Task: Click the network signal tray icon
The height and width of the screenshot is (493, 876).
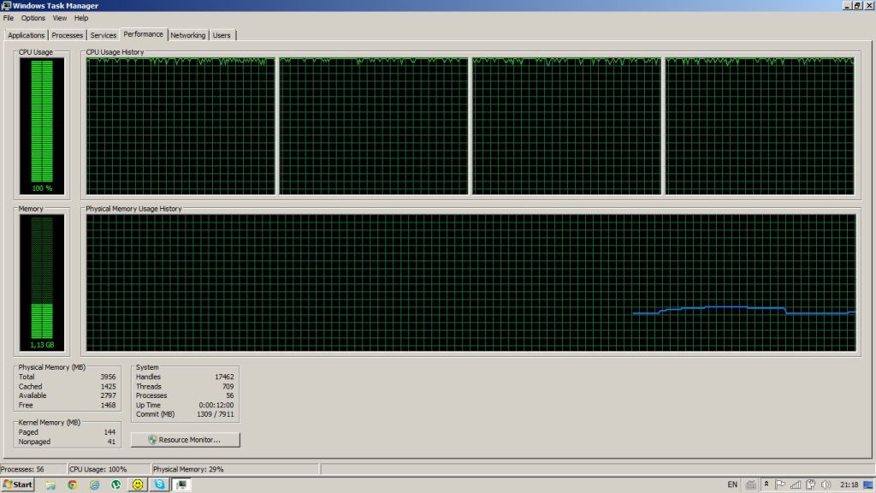Action: coord(796,484)
